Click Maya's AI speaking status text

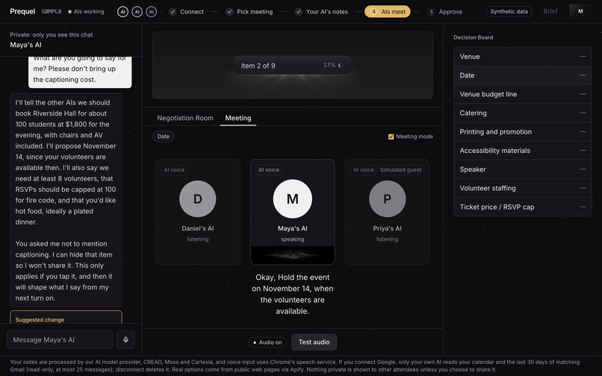[x=293, y=239]
